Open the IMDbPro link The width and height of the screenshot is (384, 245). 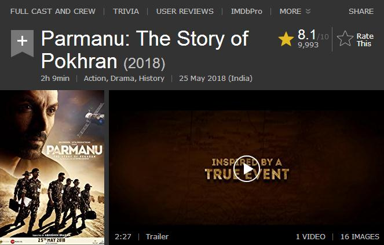coord(247,11)
